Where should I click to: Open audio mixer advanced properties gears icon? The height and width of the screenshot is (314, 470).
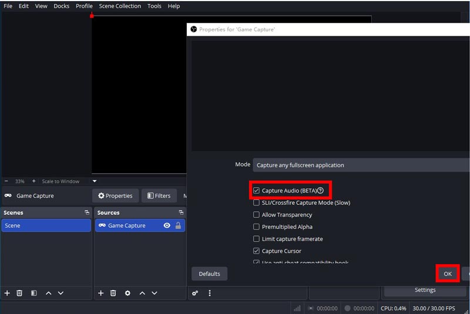pos(195,293)
